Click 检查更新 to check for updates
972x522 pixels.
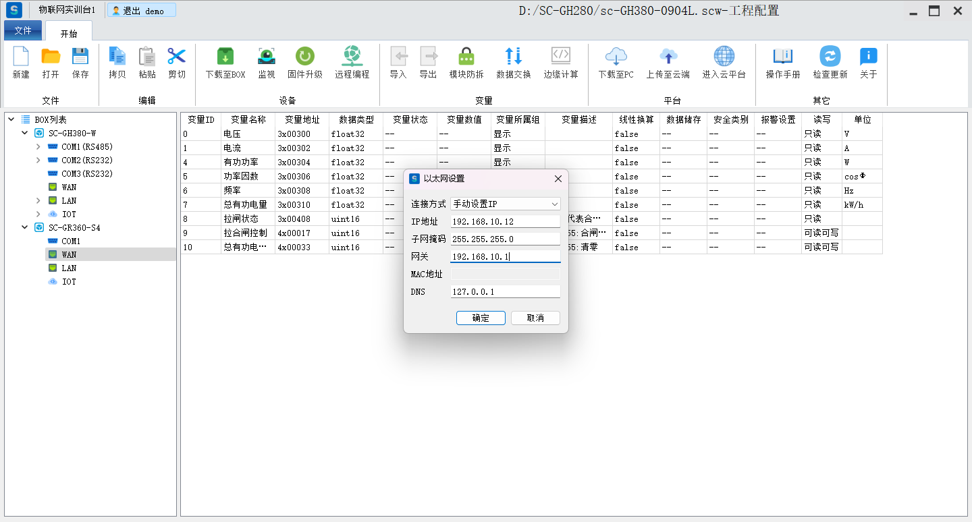830,57
